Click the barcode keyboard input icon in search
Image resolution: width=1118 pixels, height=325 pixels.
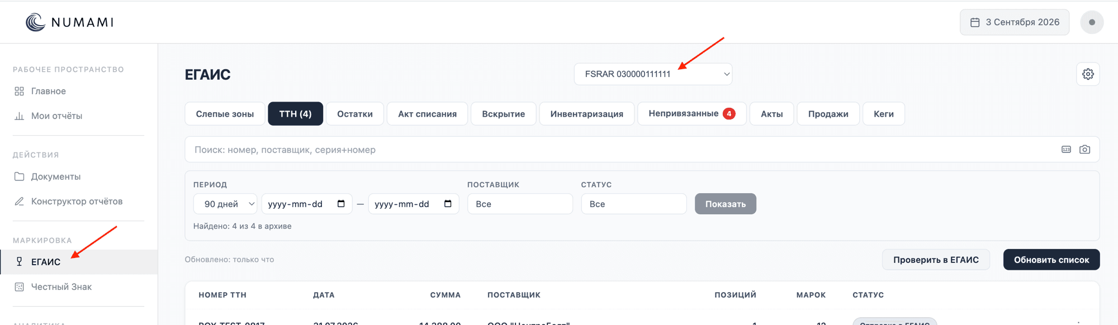[x=1066, y=150]
